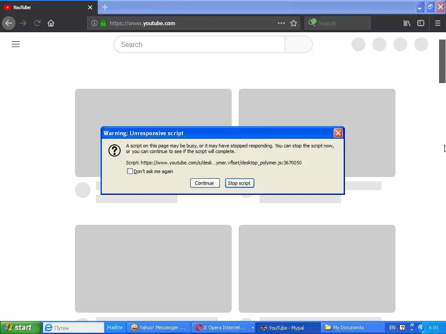The image size is (446, 334).
Task: Click the help question tray icon
Action: pos(402,328)
